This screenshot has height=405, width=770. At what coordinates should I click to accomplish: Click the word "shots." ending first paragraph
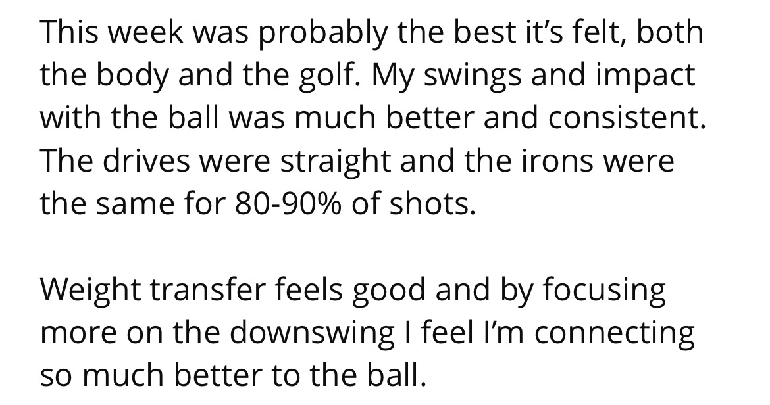click(432, 204)
